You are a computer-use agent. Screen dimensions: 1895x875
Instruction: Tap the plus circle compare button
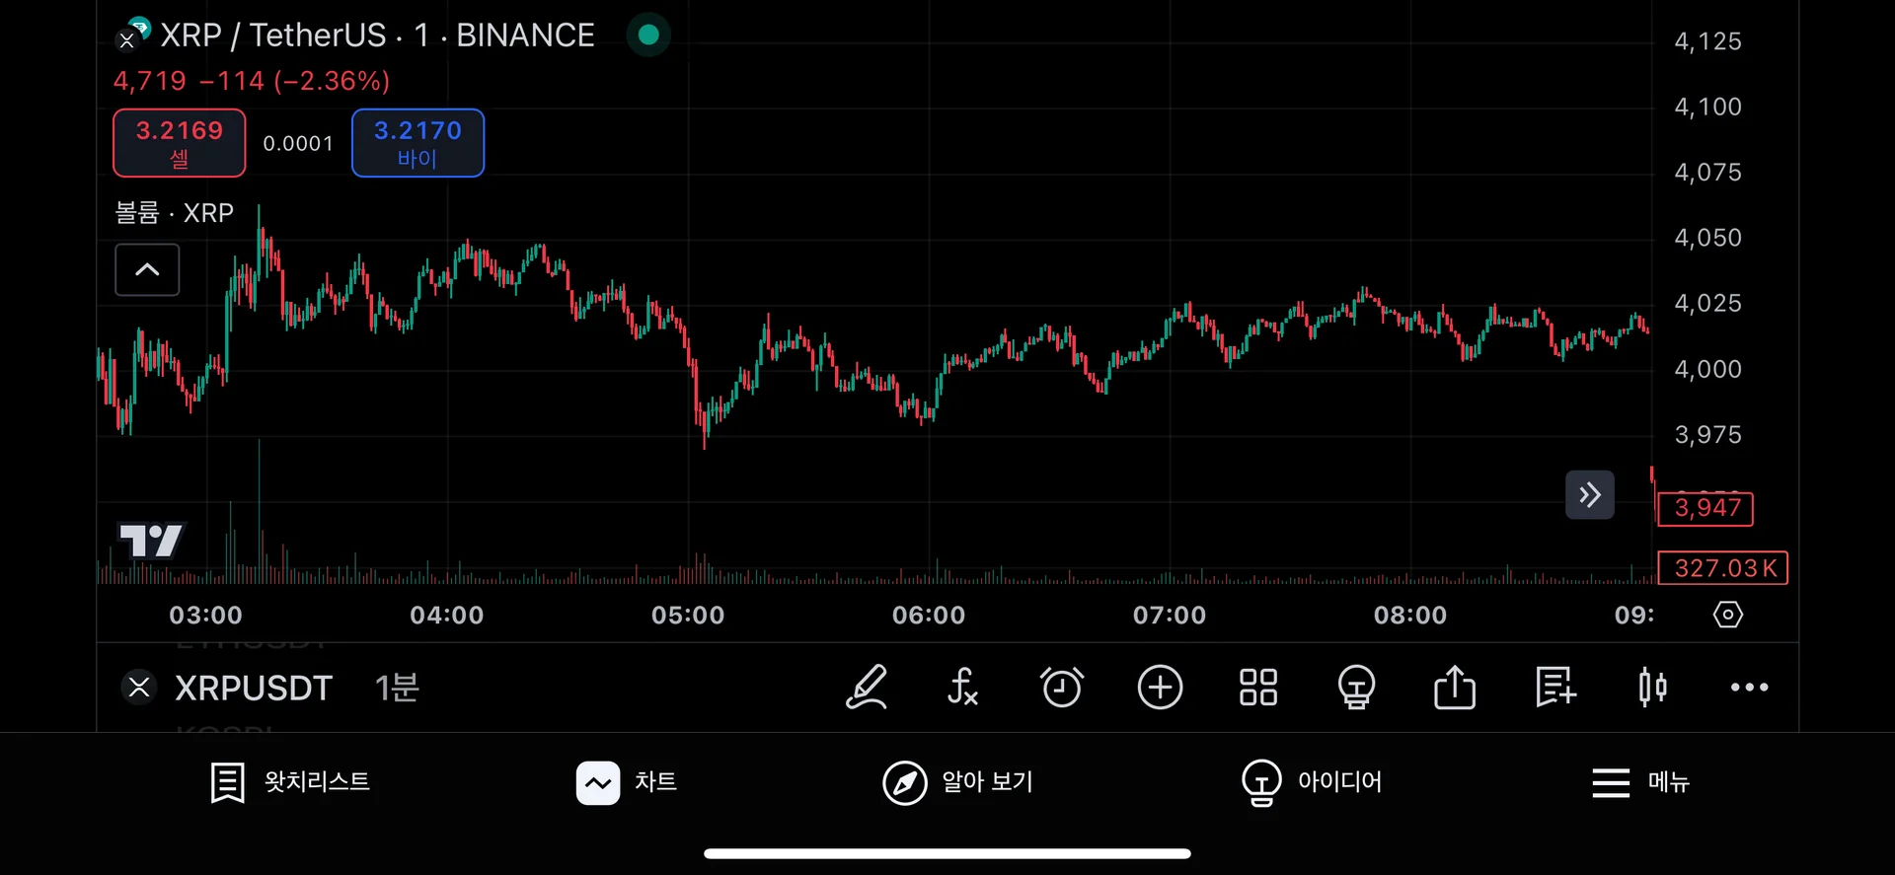[1160, 688]
